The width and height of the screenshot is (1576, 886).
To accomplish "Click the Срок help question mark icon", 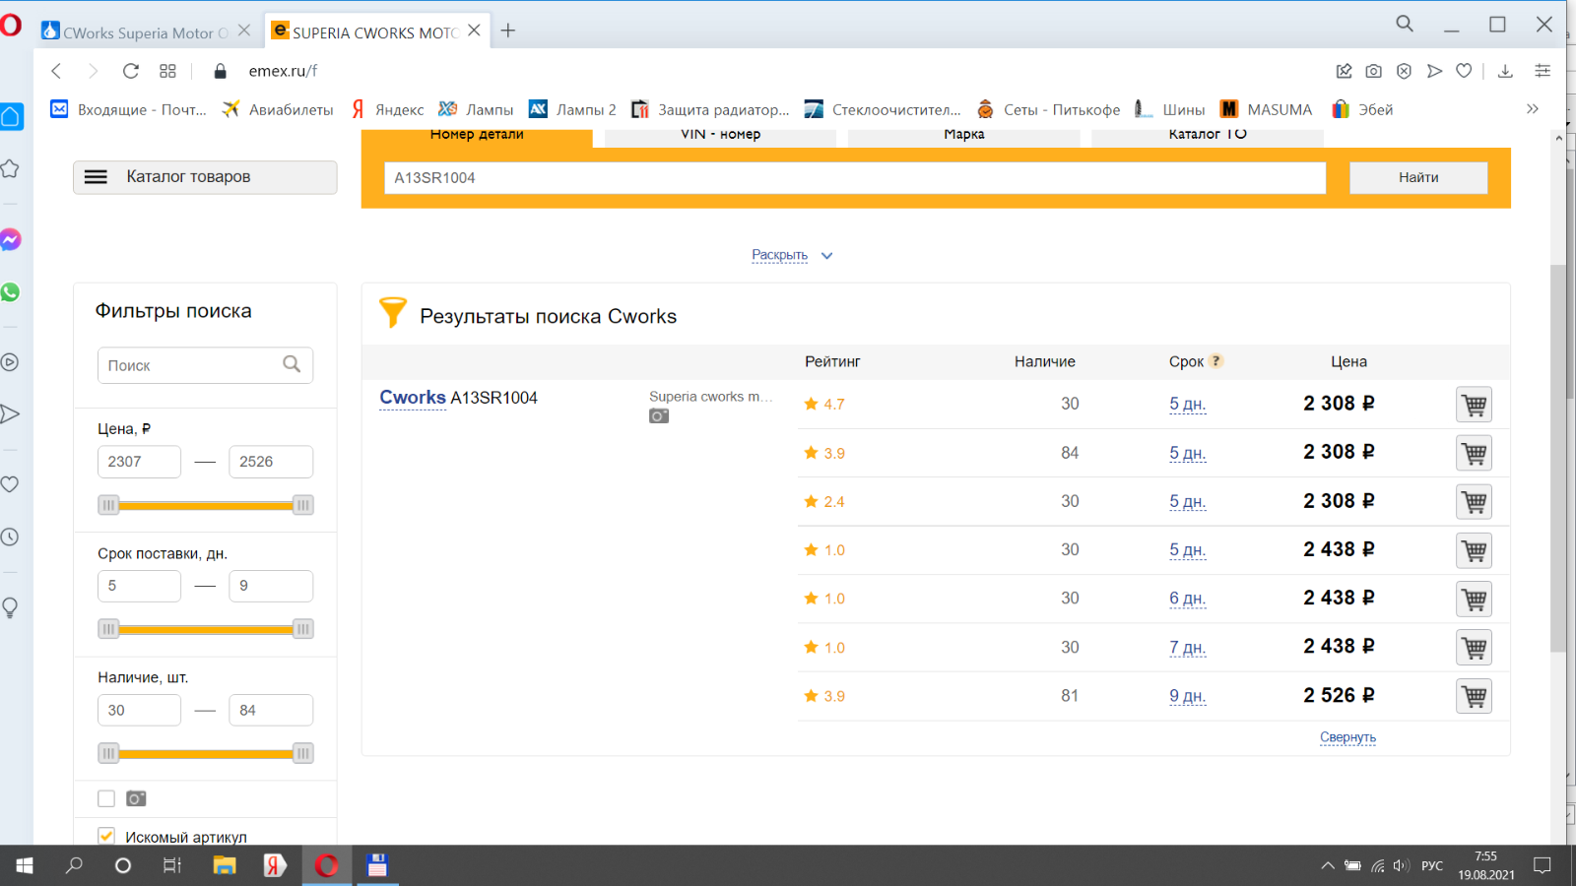I will tap(1216, 361).
